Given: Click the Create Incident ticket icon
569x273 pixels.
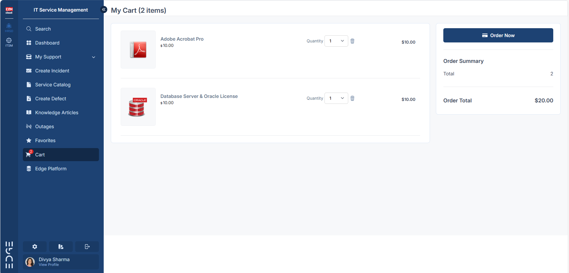Looking at the screenshot, I should point(29,71).
